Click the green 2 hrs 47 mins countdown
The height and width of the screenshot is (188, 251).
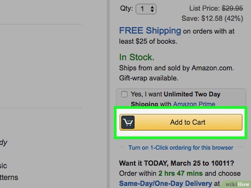[x=181, y=173]
